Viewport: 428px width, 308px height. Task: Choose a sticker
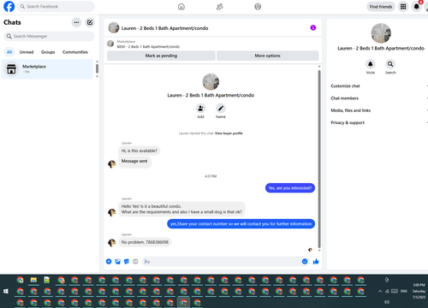[x=127, y=261]
